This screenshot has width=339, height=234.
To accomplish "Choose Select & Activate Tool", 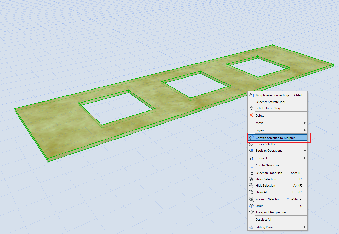I will [x=270, y=102].
